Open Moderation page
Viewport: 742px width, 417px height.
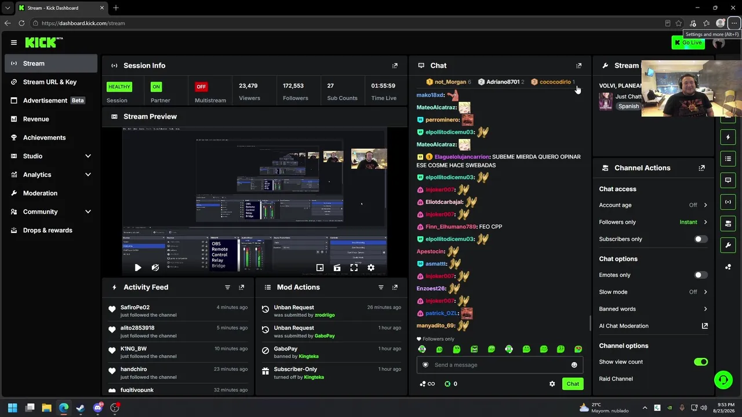click(51, 193)
